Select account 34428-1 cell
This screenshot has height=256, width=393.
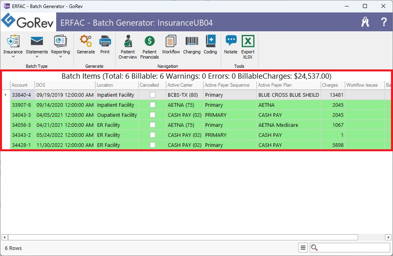22,145
